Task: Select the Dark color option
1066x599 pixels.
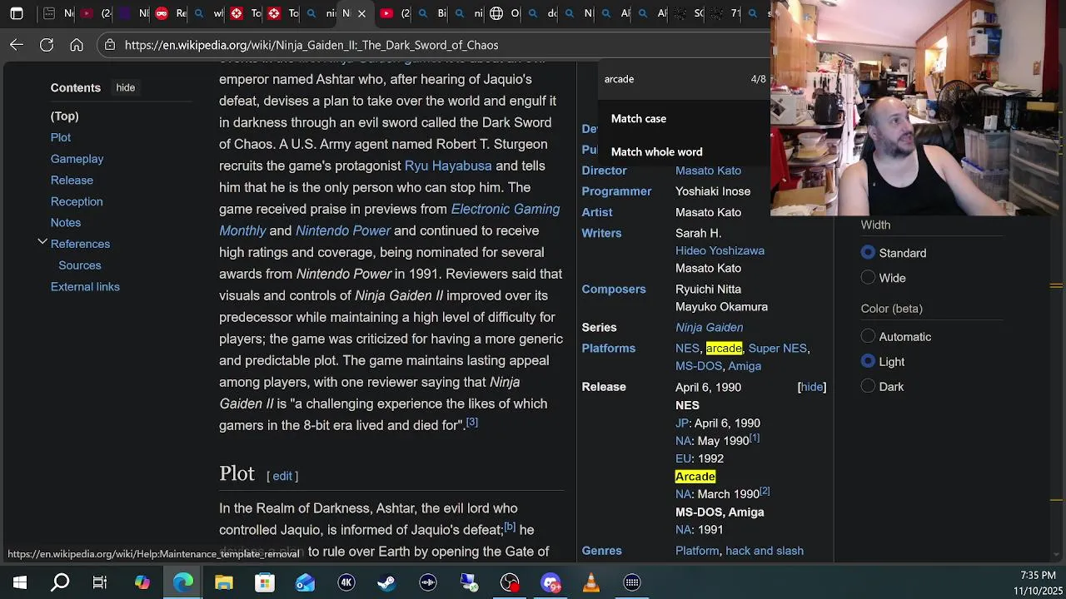Action: 869,387
